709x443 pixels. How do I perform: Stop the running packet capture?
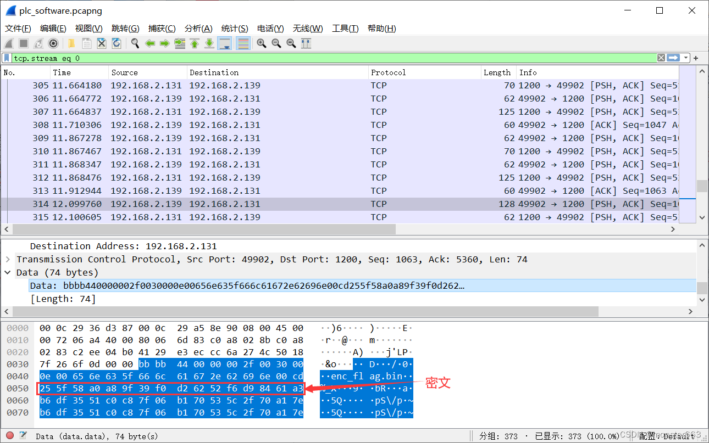(x=24, y=43)
